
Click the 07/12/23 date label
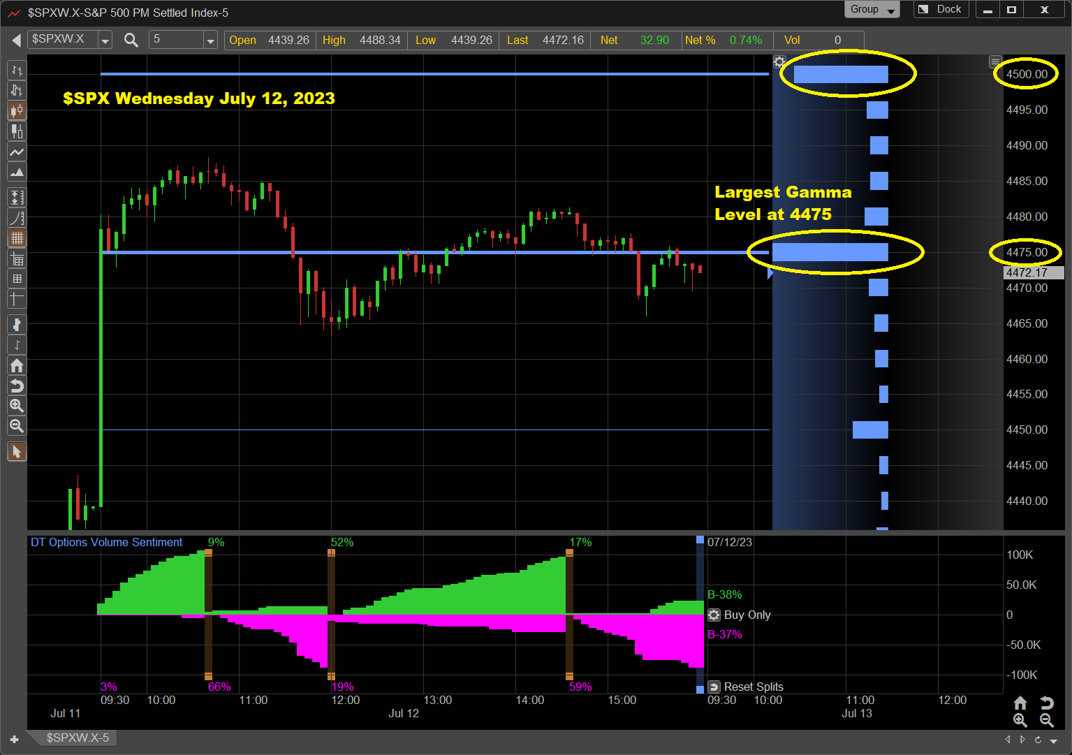tap(730, 542)
